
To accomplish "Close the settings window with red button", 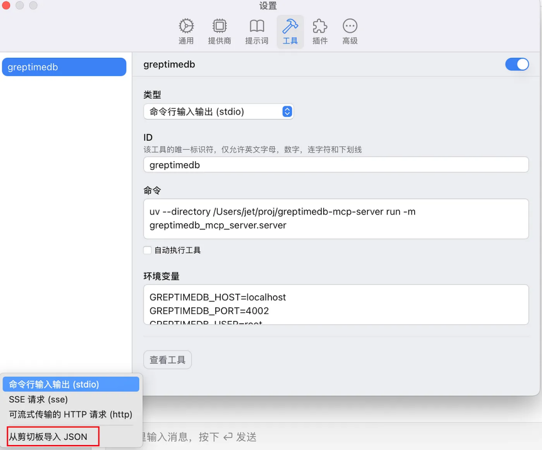I will [6, 5].
